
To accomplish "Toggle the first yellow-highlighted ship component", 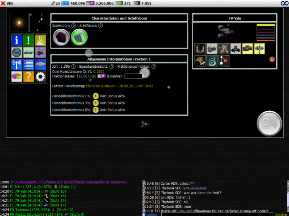I will tap(247, 48).
